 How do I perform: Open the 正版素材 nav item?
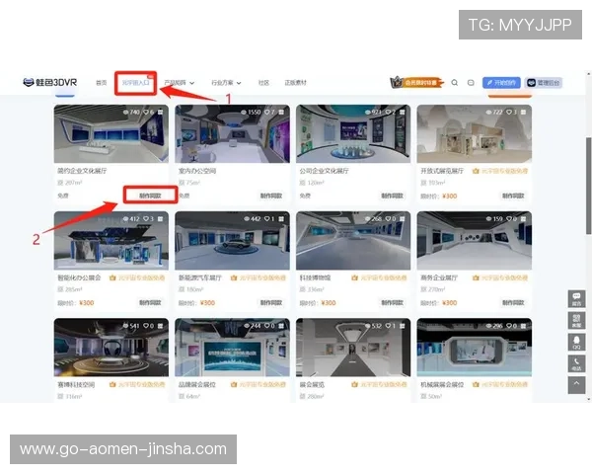click(296, 82)
